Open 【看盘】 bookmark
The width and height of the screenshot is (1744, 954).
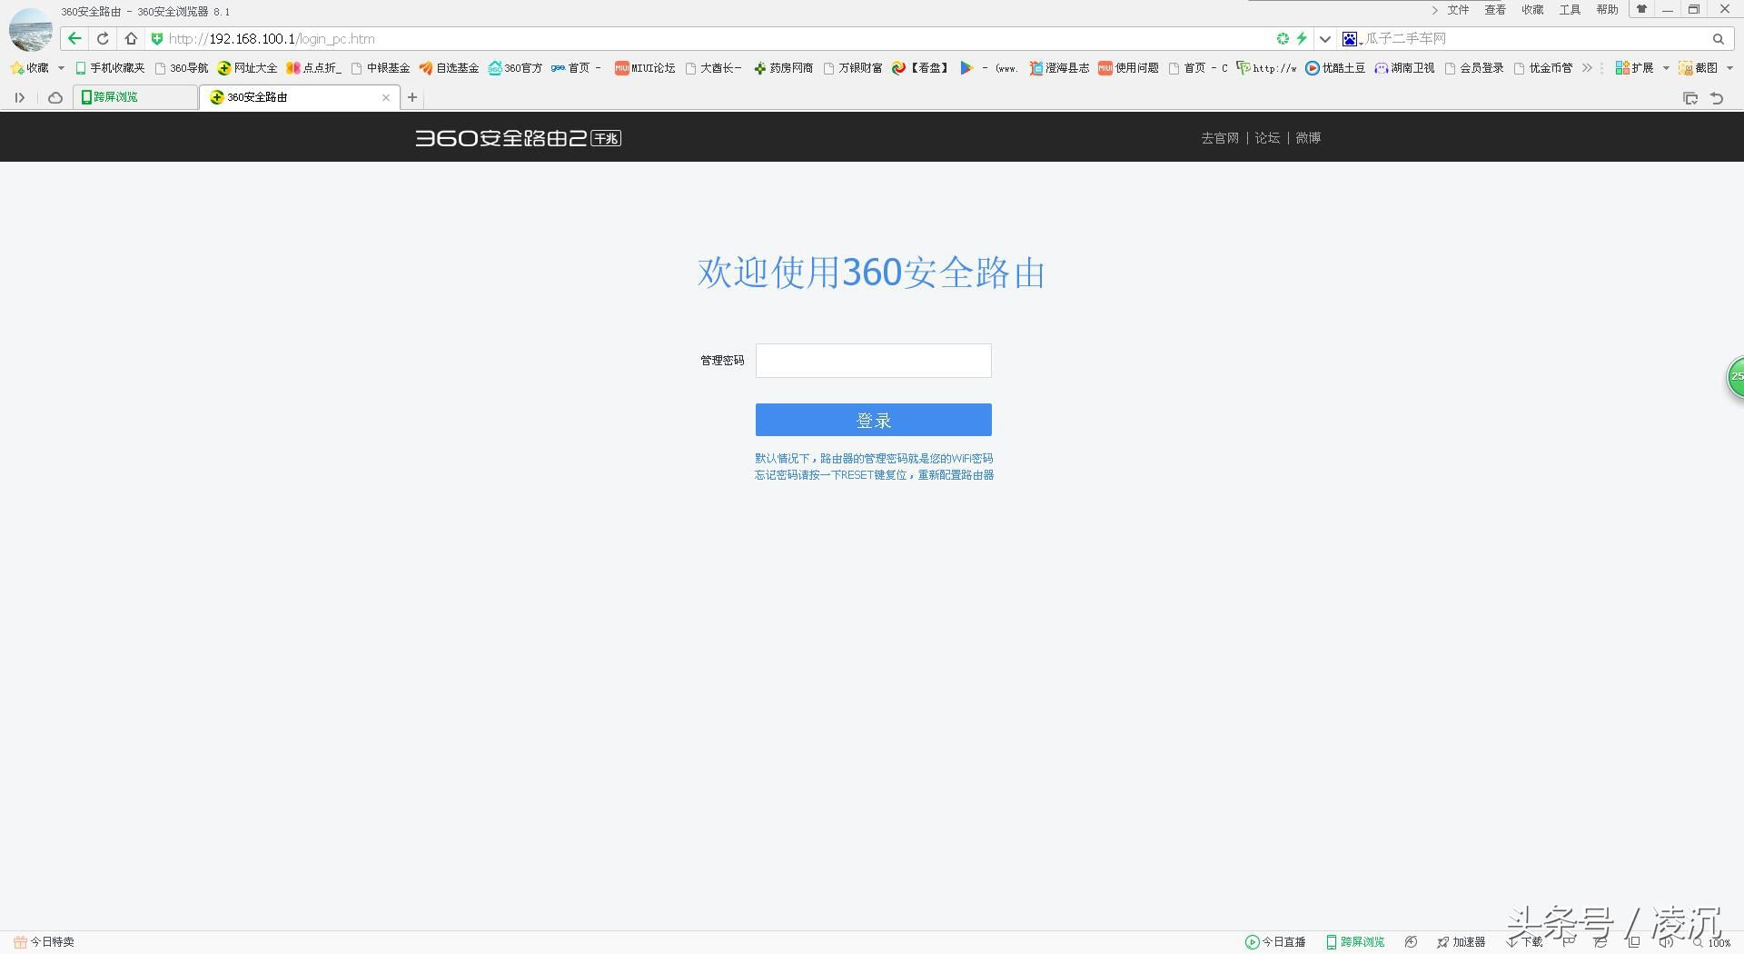(x=921, y=67)
